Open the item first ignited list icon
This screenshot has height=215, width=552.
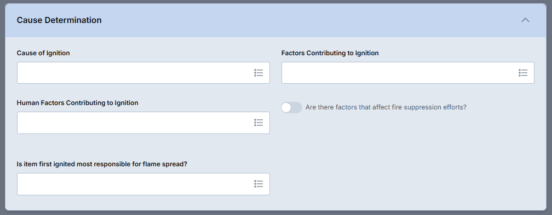click(258, 184)
